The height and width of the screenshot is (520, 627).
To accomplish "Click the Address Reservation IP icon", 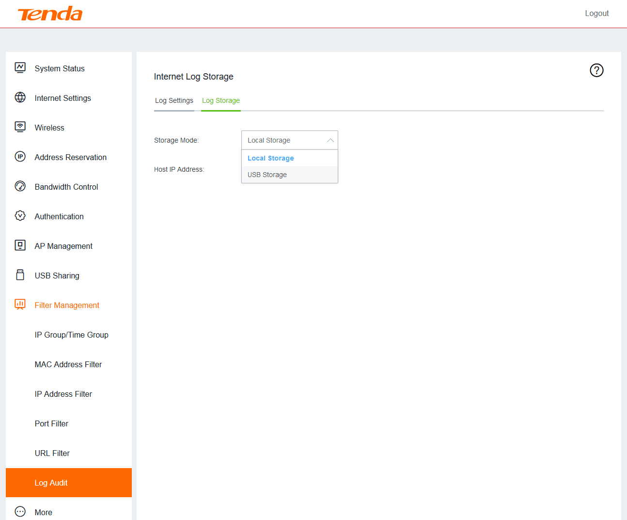I will pos(20,157).
